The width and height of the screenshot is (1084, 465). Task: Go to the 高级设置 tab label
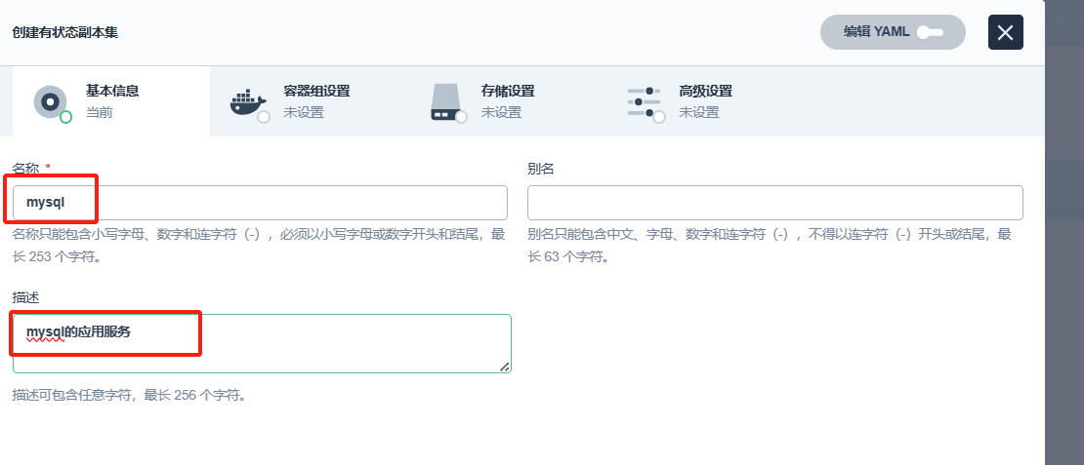pyautogui.click(x=705, y=92)
